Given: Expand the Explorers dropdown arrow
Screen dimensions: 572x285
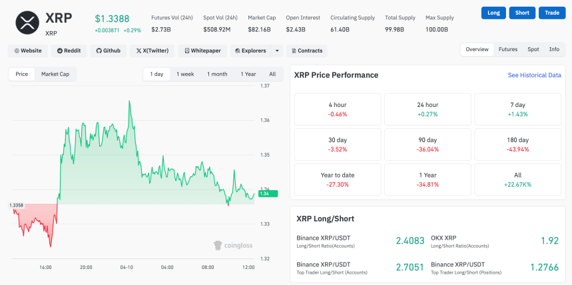Looking at the screenshot, I should click(277, 51).
